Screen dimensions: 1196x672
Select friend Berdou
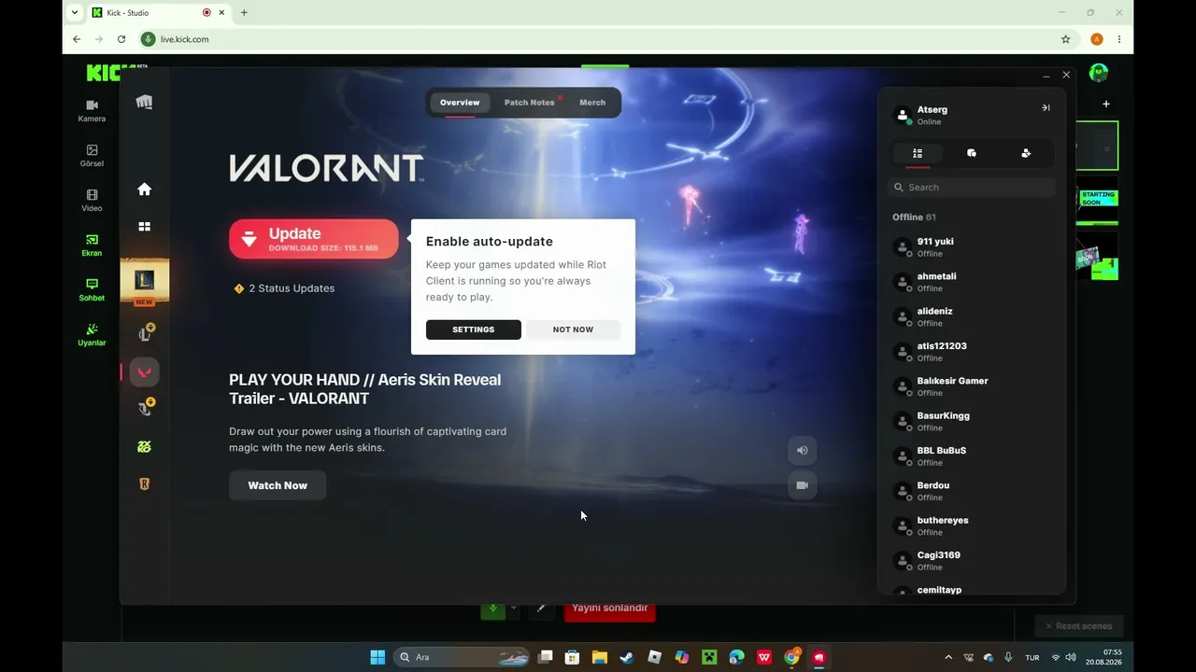[972, 491]
